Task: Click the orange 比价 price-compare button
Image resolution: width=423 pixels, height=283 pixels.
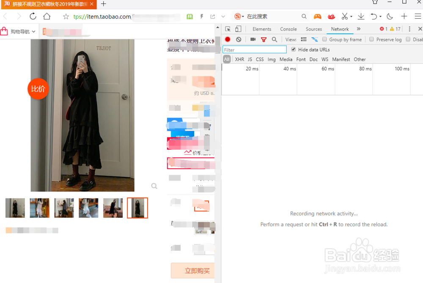Action: pyautogui.click(x=38, y=89)
